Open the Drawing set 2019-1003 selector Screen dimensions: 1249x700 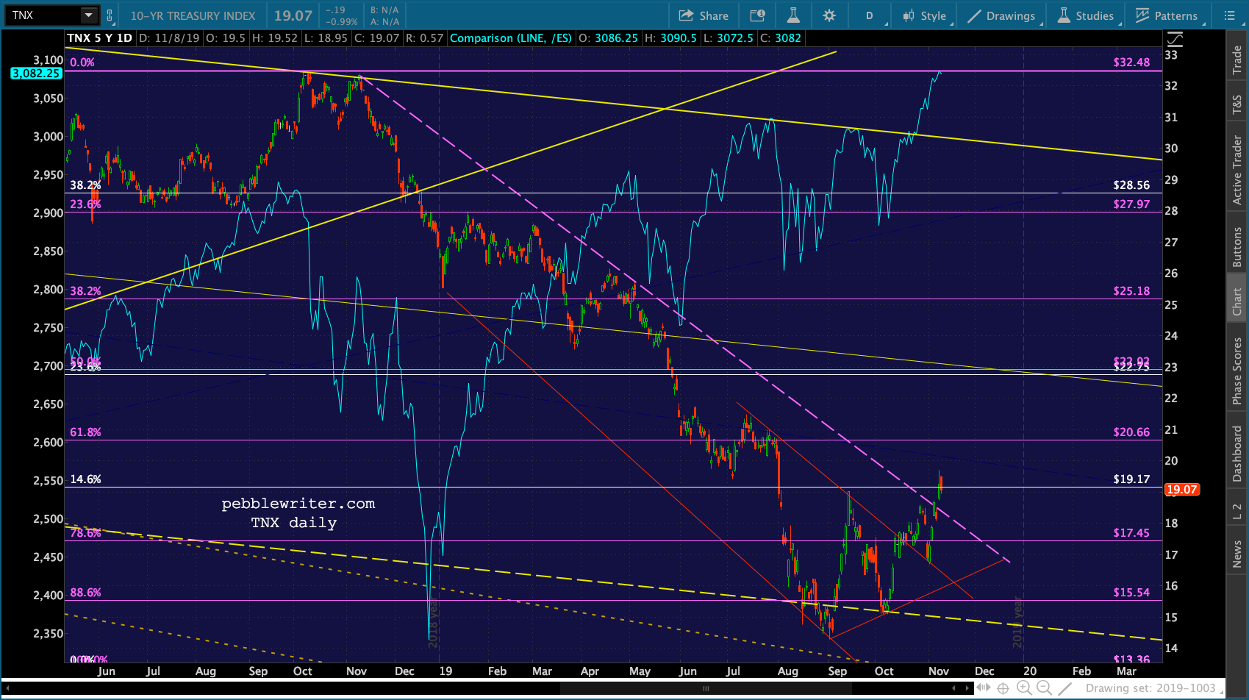(x=1154, y=688)
